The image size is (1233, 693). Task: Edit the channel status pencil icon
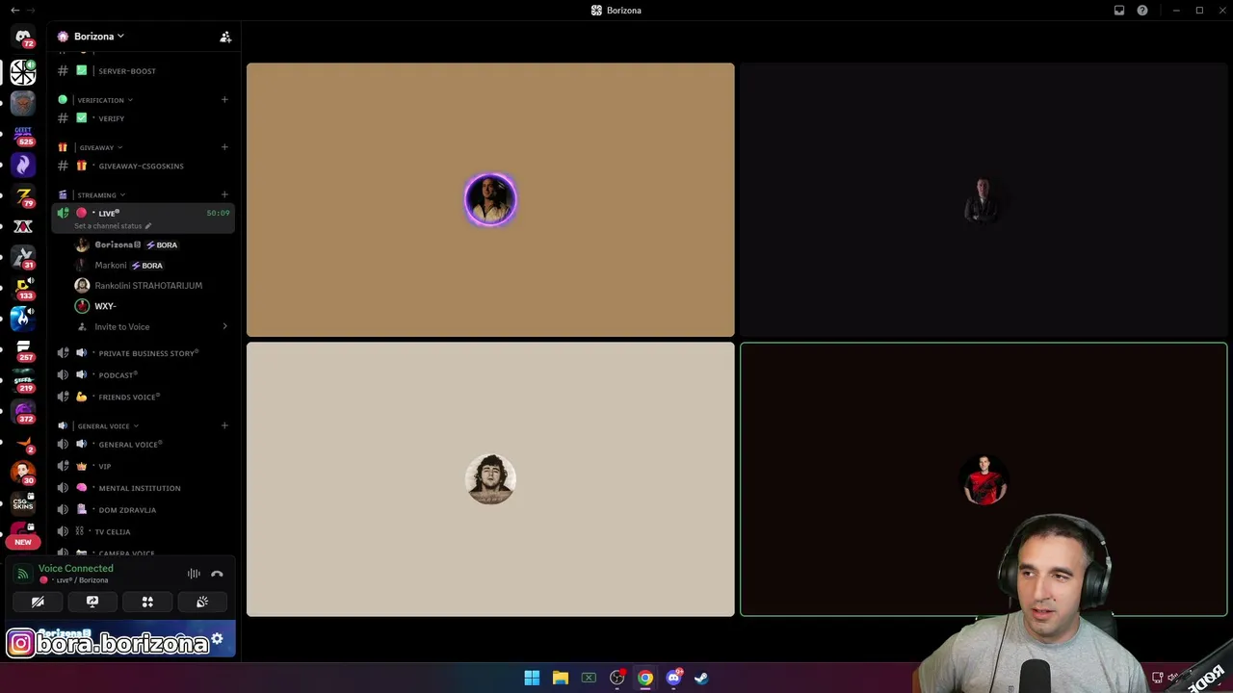pos(148,226)
